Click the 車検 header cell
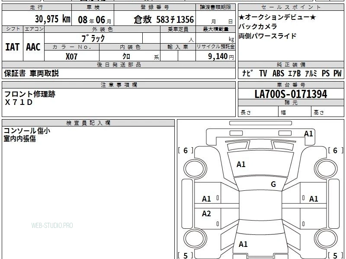Image resolution: width=346 pixels, height=259 pixels. point(93,7)
